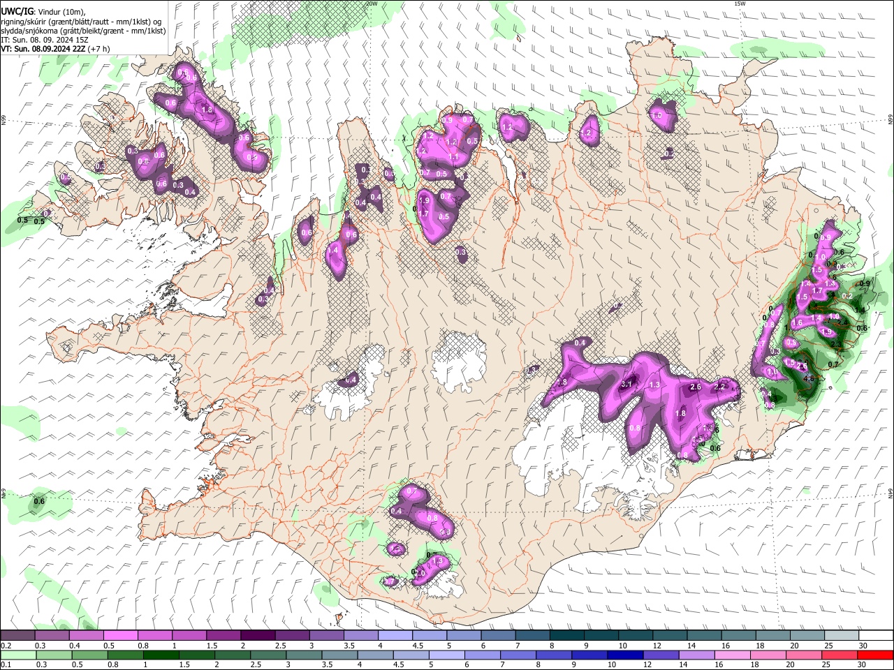Viewport: 894px width, 670px height.
Task: Choose lower legend swatch labeled 2
Action: 232,655
